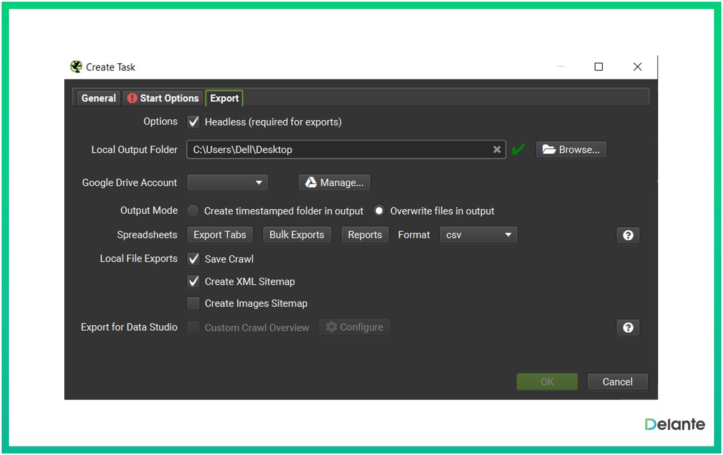Click the clear X icon in output folder field
723x455 pixels.
(x=496, y=149)
